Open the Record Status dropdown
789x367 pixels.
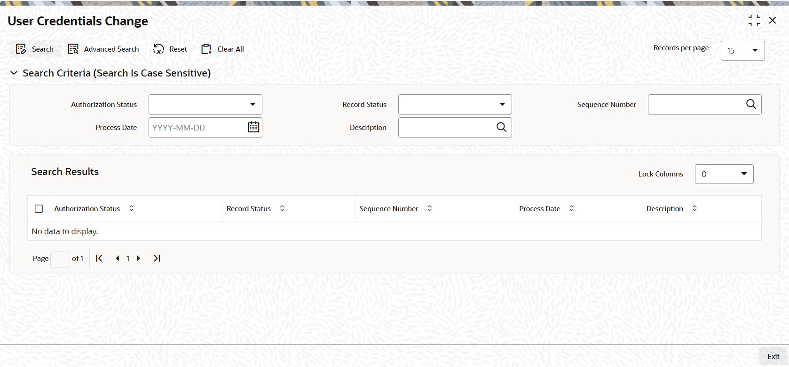pos(455,104)
